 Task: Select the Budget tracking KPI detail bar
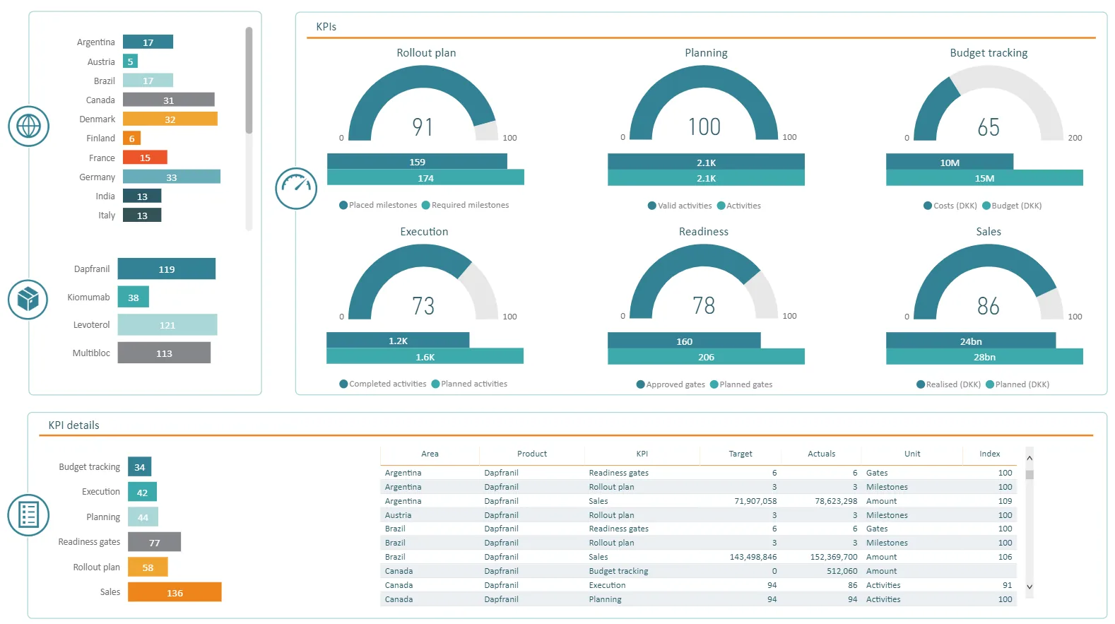[140, 466]
